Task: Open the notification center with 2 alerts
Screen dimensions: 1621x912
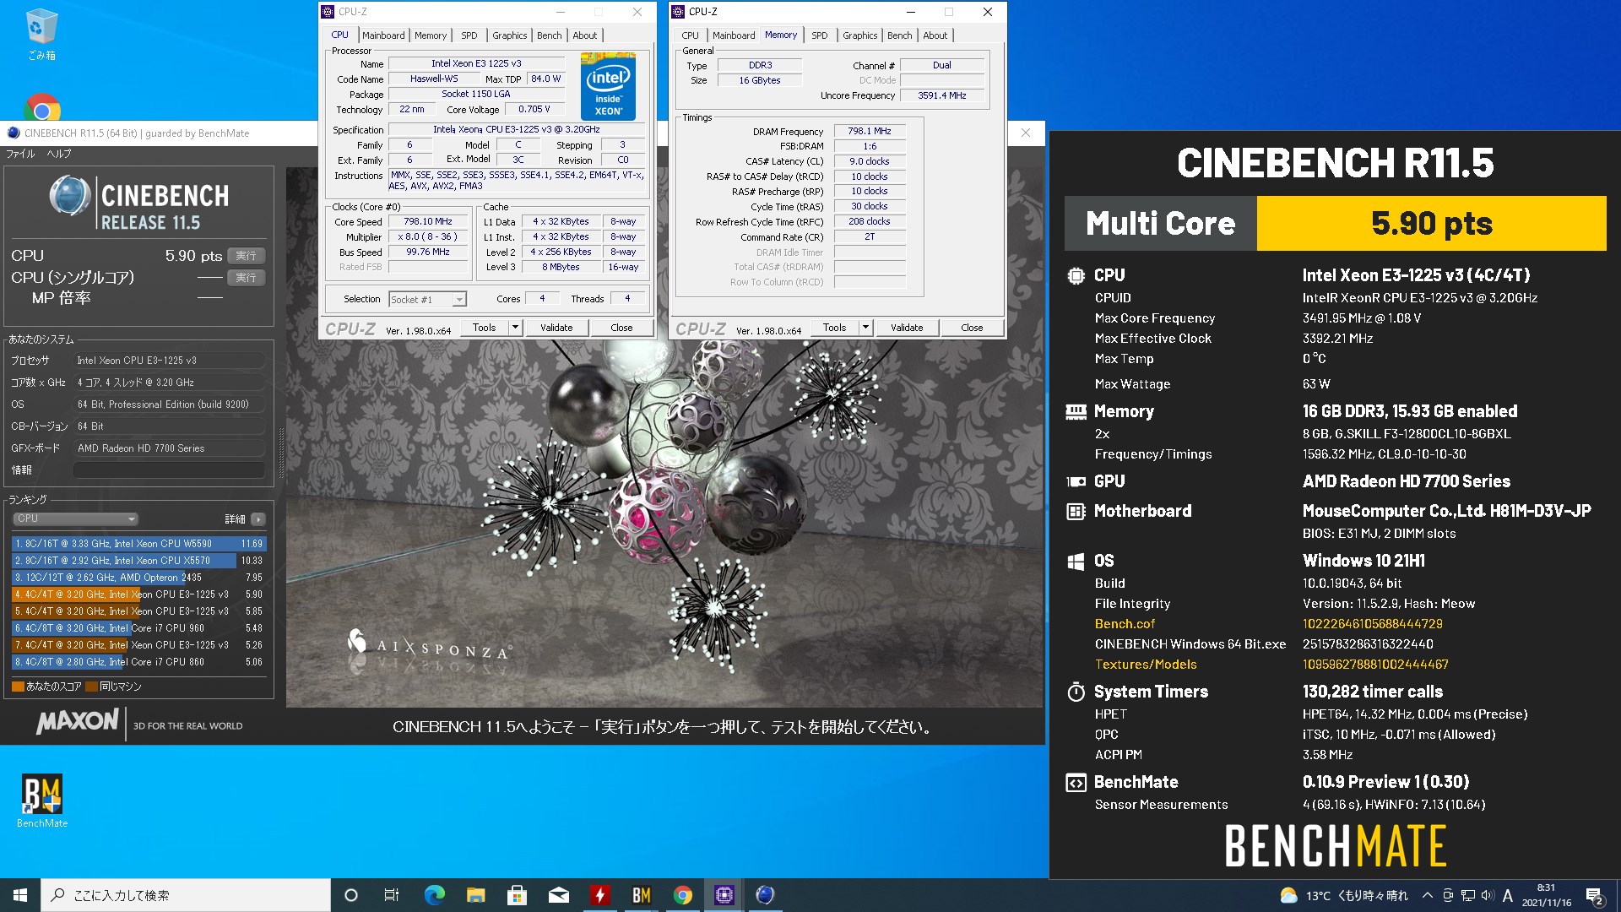Action: tap(1595, 896)
